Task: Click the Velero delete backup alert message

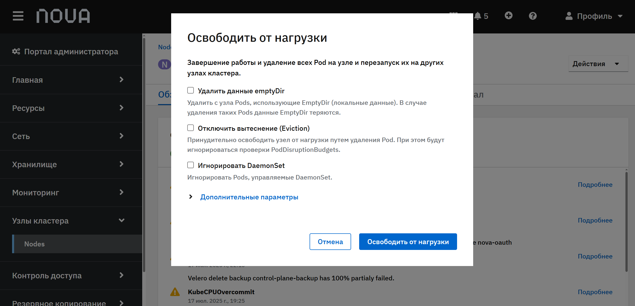Action: [291, 278]
